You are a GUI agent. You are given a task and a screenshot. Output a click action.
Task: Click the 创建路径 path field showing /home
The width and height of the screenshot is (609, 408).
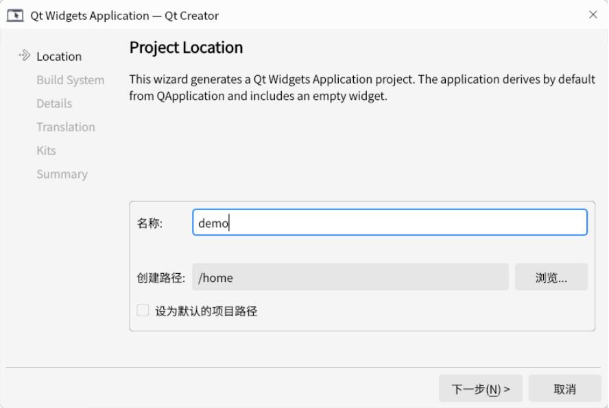pyautogui.click(x=350, y=277)
